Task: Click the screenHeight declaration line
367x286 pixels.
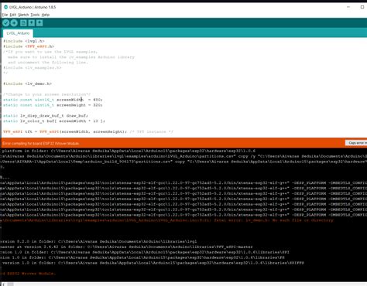Action: click(x=53, y=105)
